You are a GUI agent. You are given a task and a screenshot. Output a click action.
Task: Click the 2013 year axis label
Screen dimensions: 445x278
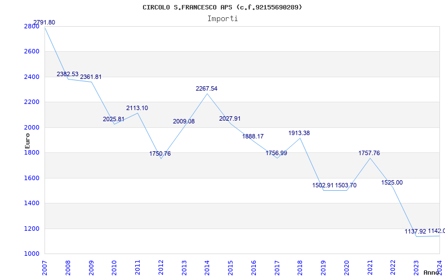(x=184, y=268)
